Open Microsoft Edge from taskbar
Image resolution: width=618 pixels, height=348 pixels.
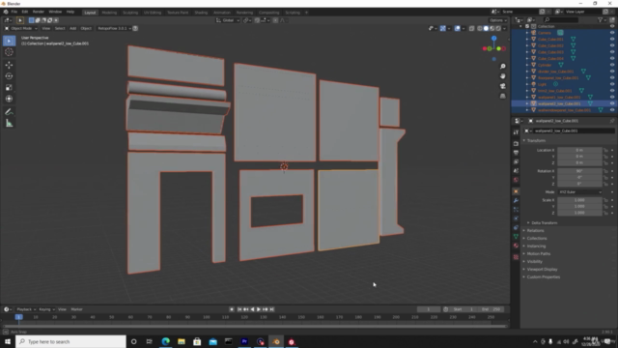click(x=165, y=341)
